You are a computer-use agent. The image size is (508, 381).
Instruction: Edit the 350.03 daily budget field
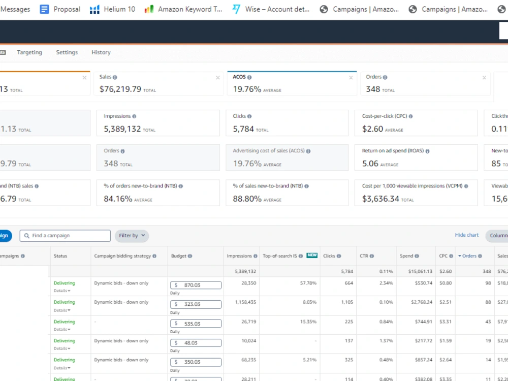coord(196,362)
